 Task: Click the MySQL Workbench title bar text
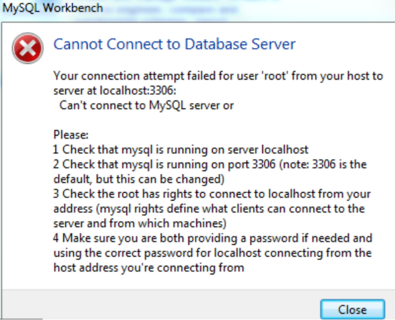pos(53,8)
